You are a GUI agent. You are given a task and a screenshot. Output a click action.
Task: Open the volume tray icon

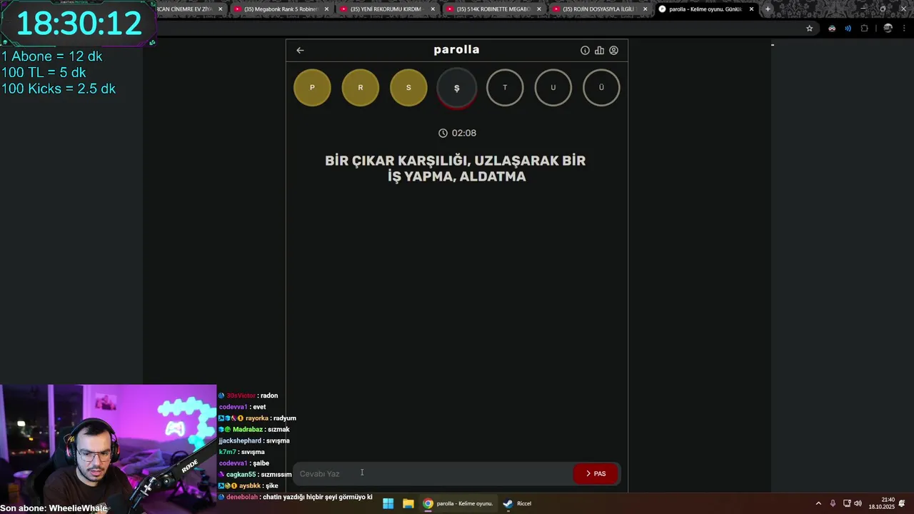click(x=858, y=503)
